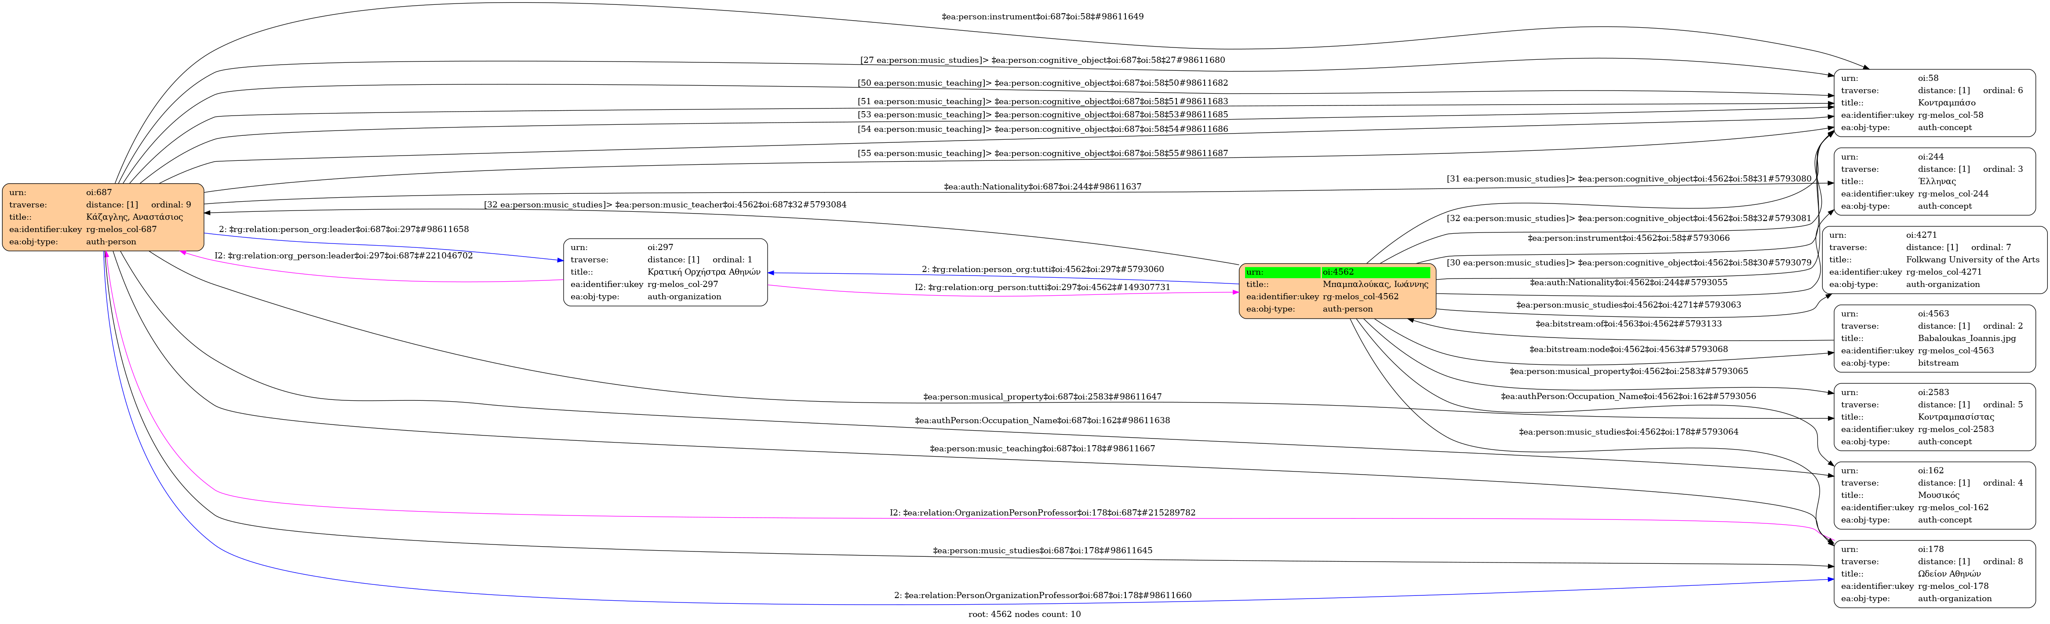Click the top ea:person:instrument oi:687 edge label
Viewport: 2050px width, 624px height.
pos(1042,17)
